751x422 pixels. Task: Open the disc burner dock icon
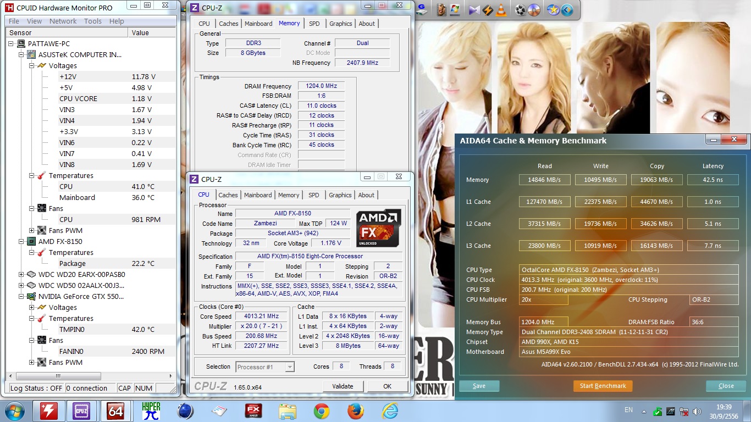[x=534, y=10]
